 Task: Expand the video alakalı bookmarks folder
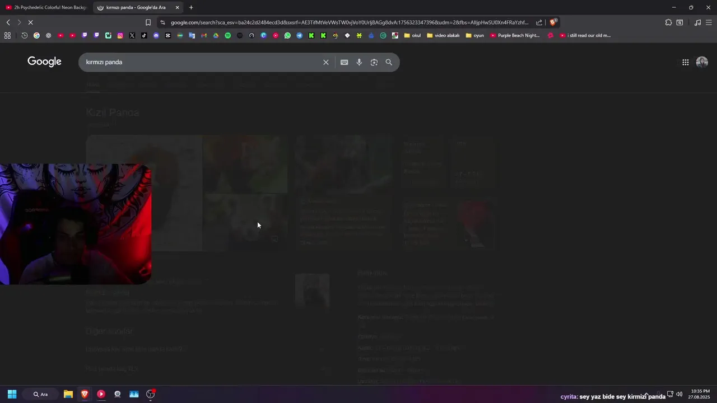[443, 35]
